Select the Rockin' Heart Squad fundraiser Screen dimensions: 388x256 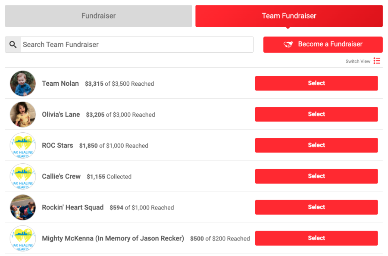316,207
